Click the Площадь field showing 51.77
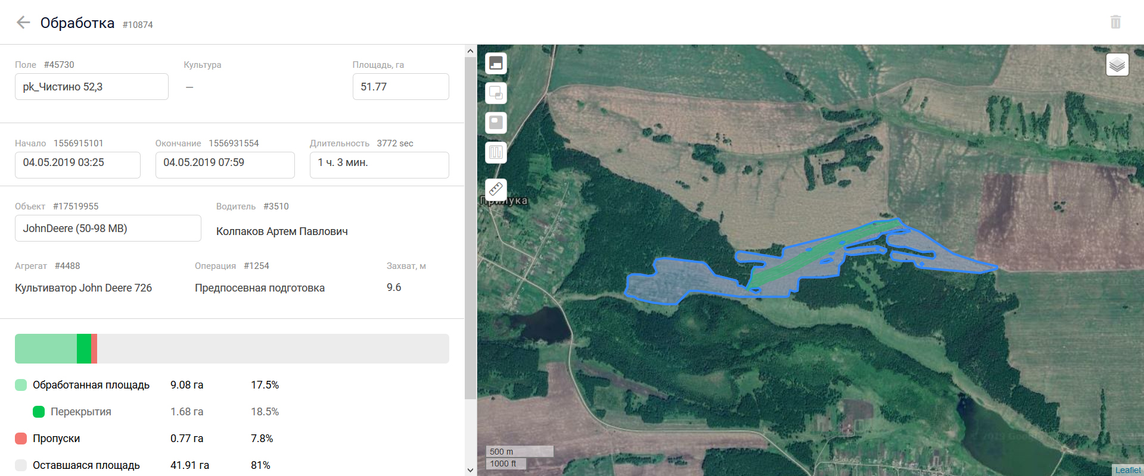The image size is (1144, 476). click(x=400, y=87)
